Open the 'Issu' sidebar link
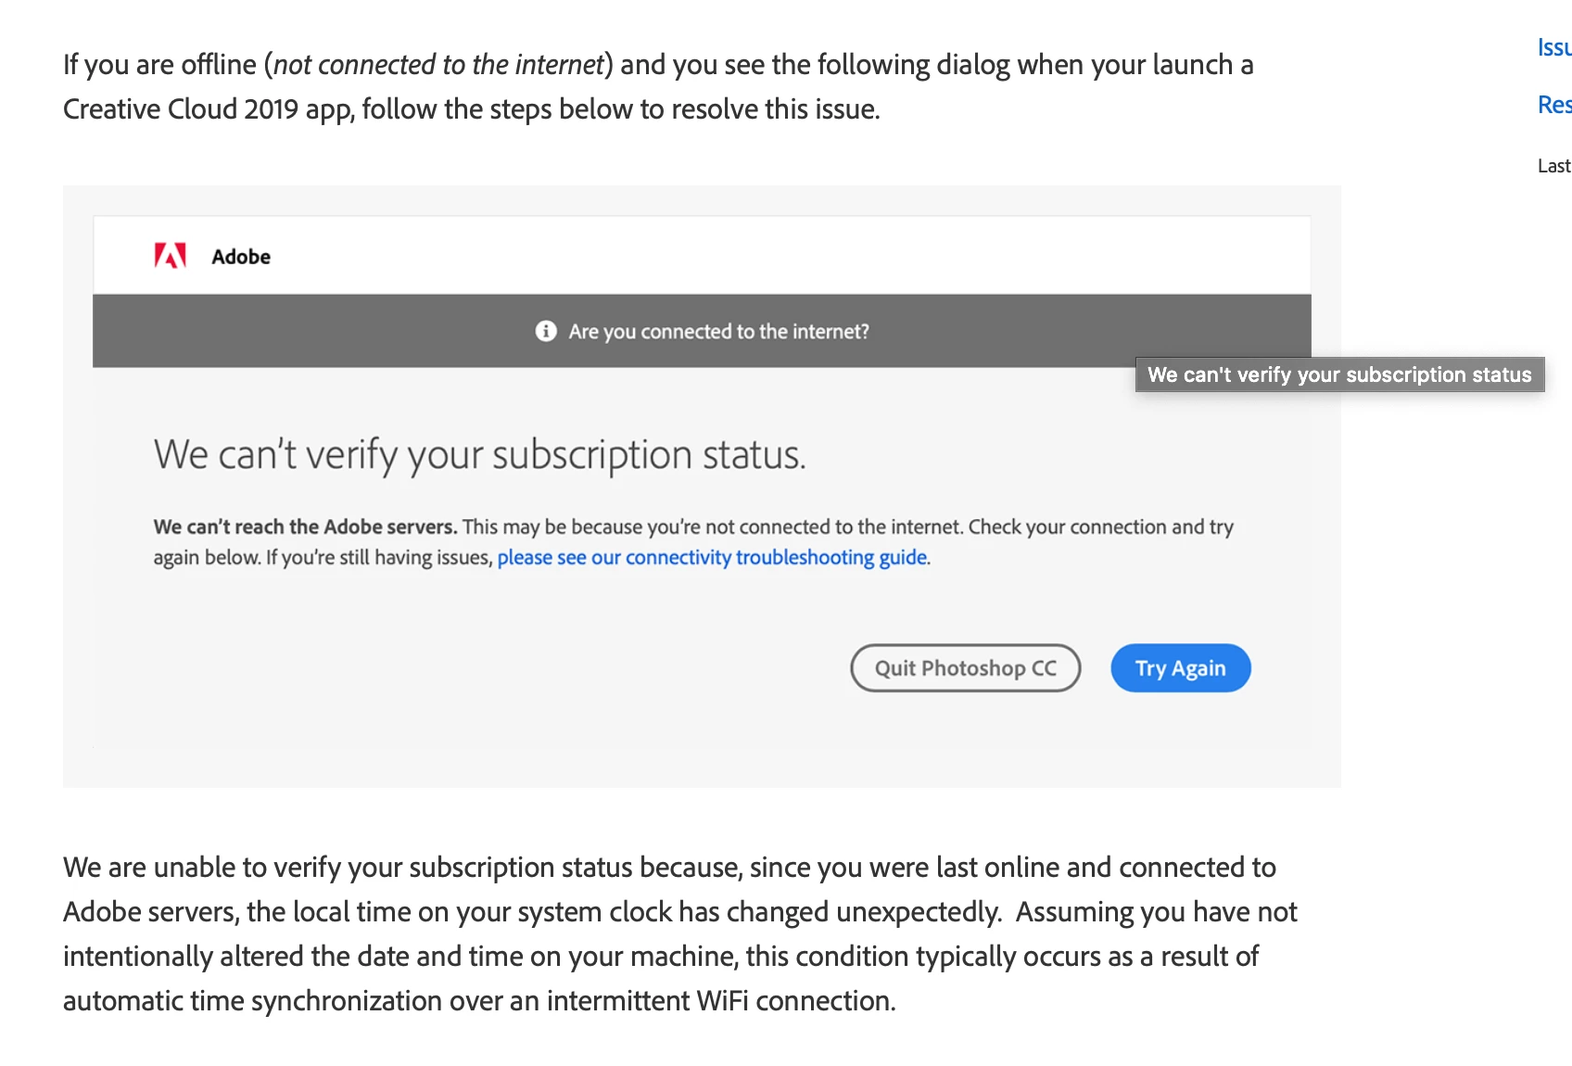Viewport: 1572px width, 1066px height. 1554,47
